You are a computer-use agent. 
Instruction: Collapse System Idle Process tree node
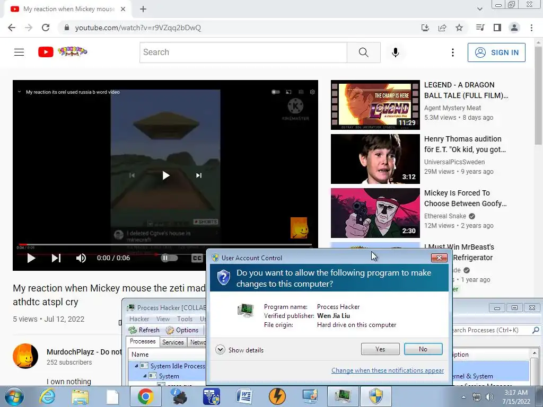click(136, 366)
